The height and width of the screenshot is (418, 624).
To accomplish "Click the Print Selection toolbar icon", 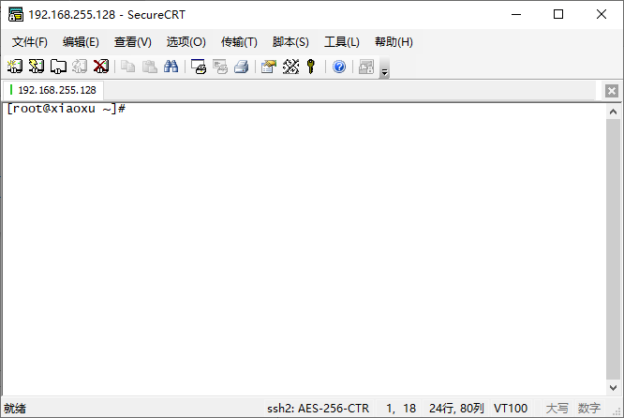I will pyautogui.click(x=219, y=67).
